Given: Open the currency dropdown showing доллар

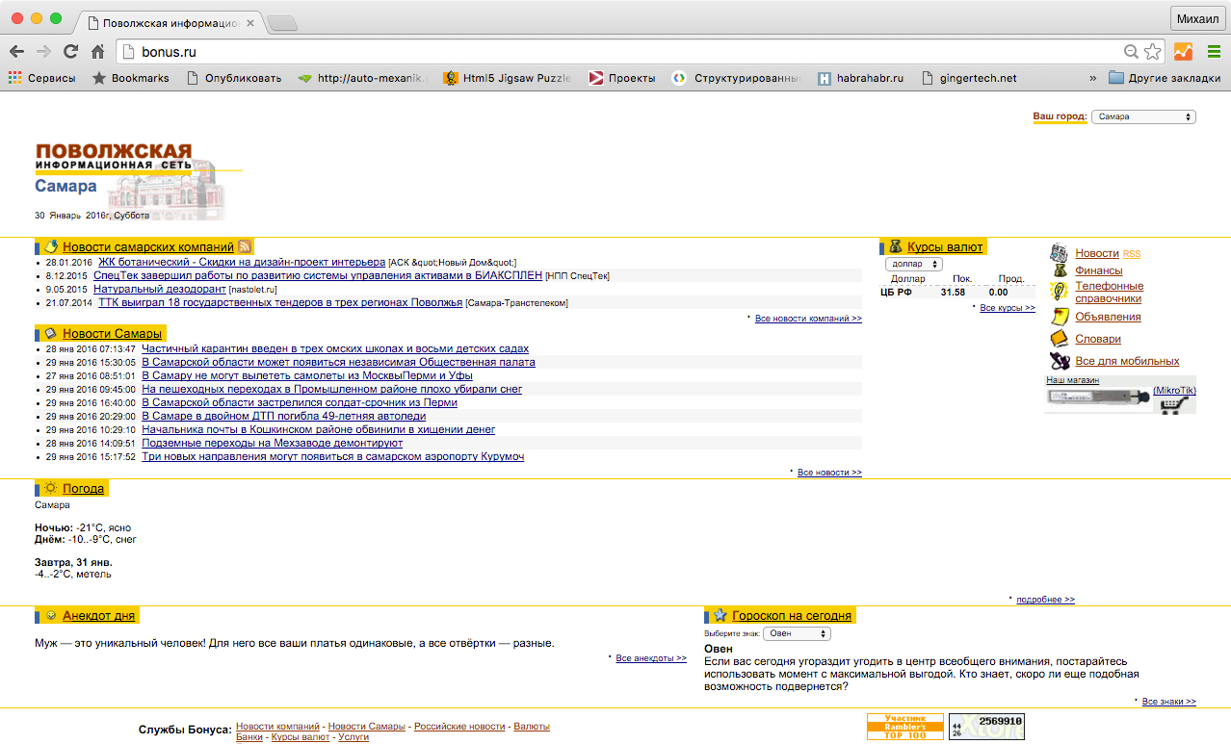Looking at the screenshot, I should 913,264.
